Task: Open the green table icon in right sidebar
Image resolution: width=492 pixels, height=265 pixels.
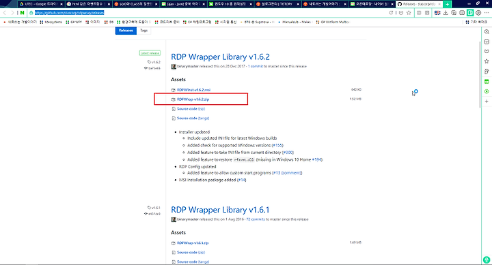Action: (487, 81)
